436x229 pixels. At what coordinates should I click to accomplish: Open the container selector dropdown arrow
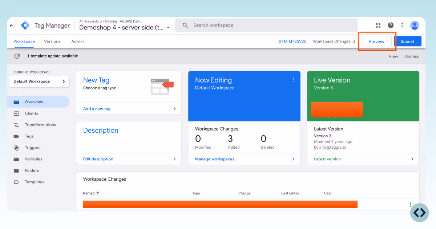point(168,28)
